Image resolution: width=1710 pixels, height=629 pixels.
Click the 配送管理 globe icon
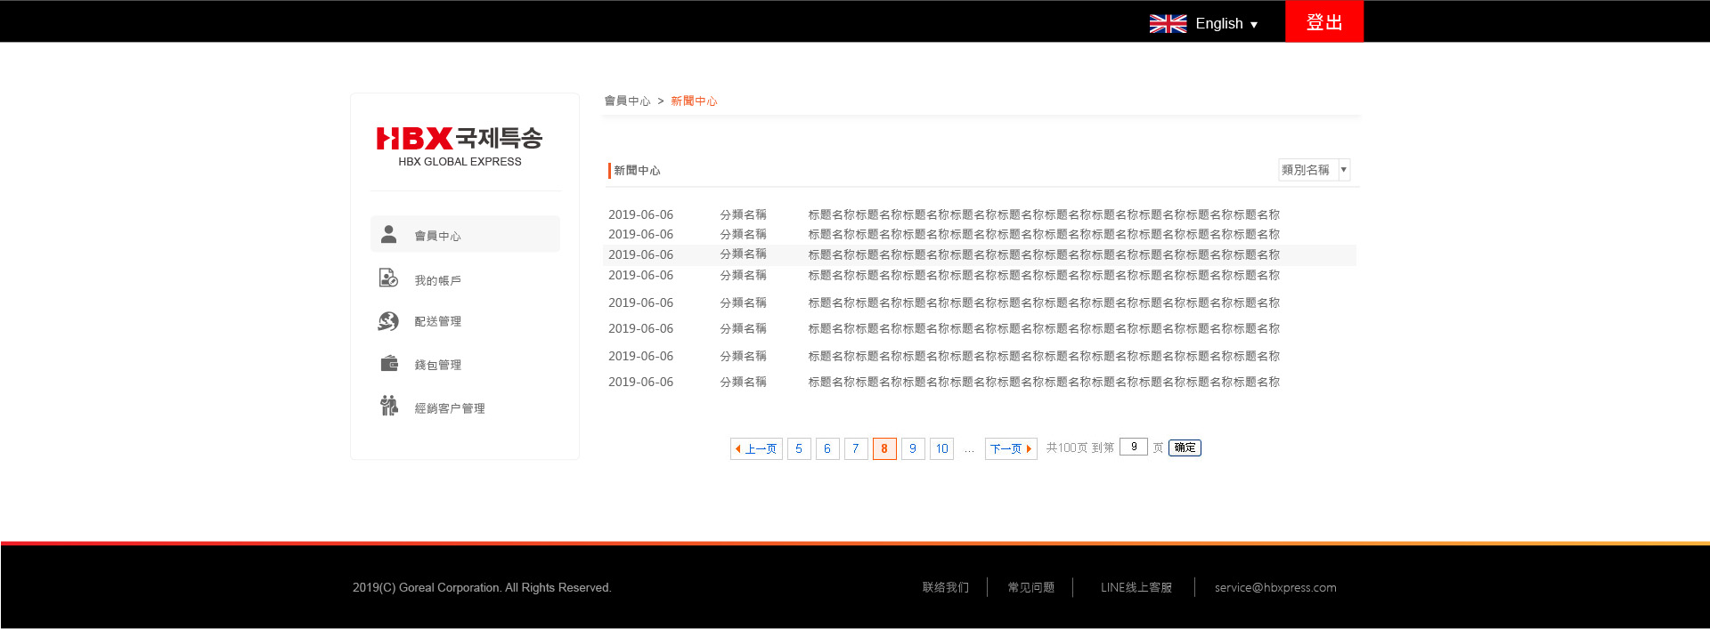388,321
